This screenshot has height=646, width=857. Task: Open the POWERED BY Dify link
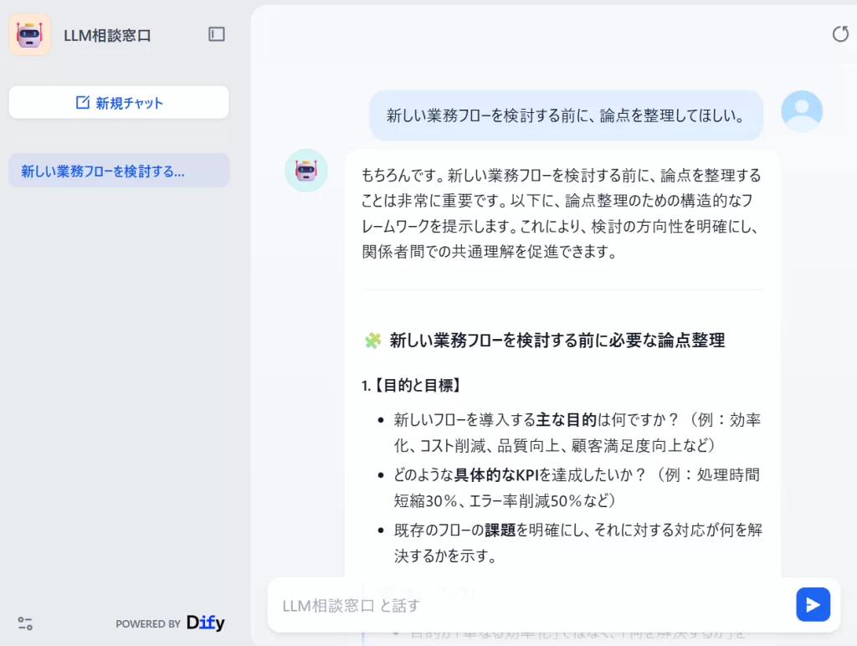pyautogui.click(x=171, y=623)
